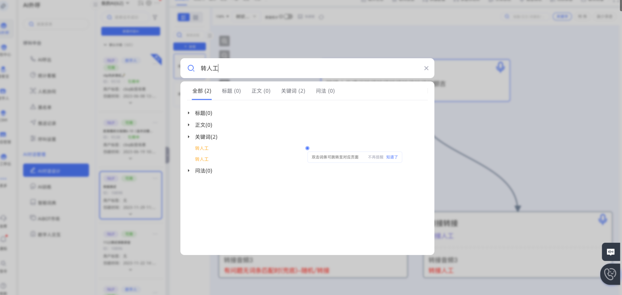The width and height of the screenshot is (622, 295).
Task: Switch to the 正文 (0) tab
Action: click(x=261, y=91)
